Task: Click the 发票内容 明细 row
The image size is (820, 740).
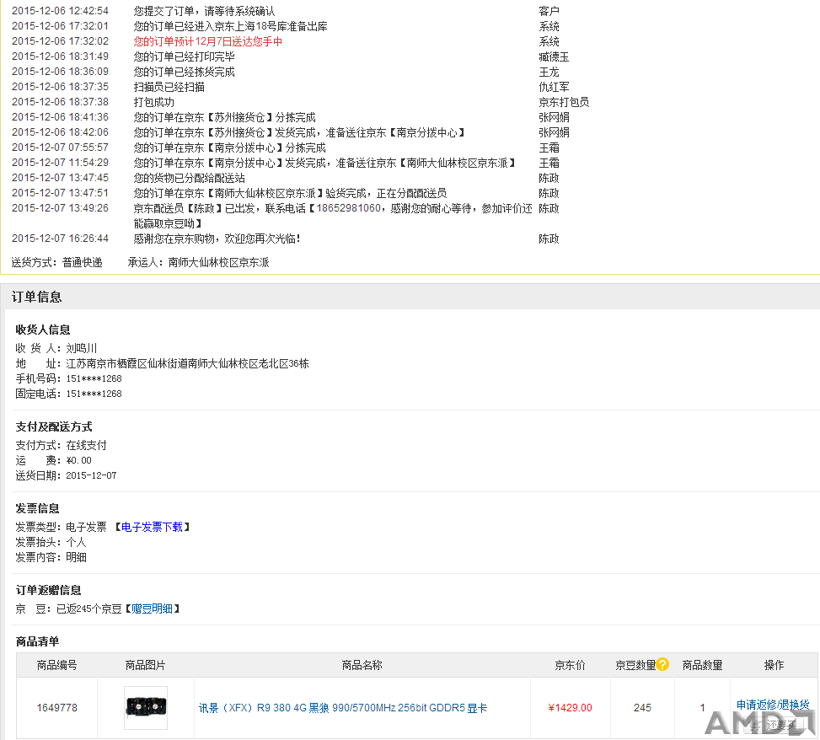Action: [51, 557]
